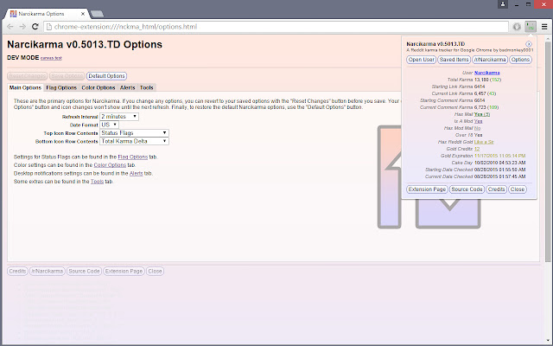
Task: Click the Save Options button
Action: [67, 76]
